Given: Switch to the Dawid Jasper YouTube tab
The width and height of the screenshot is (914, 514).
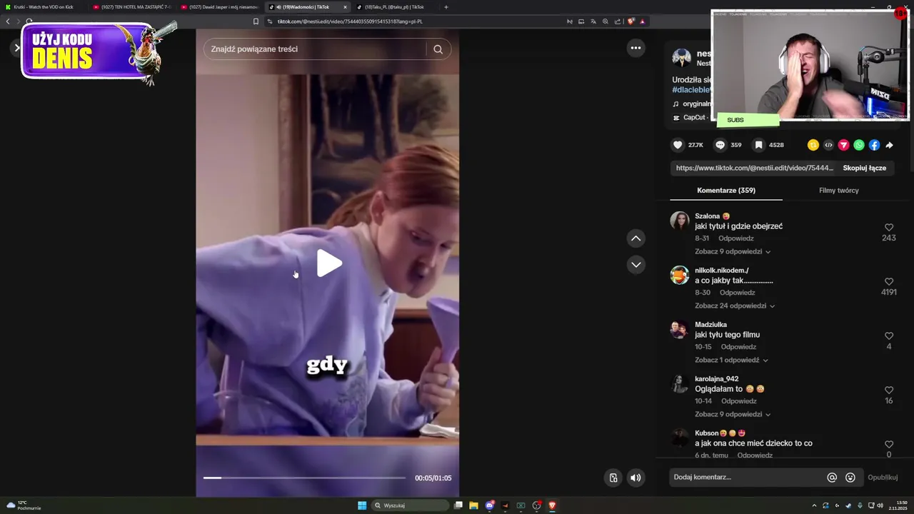Looking at the screenshot, I should pos(221,7).
